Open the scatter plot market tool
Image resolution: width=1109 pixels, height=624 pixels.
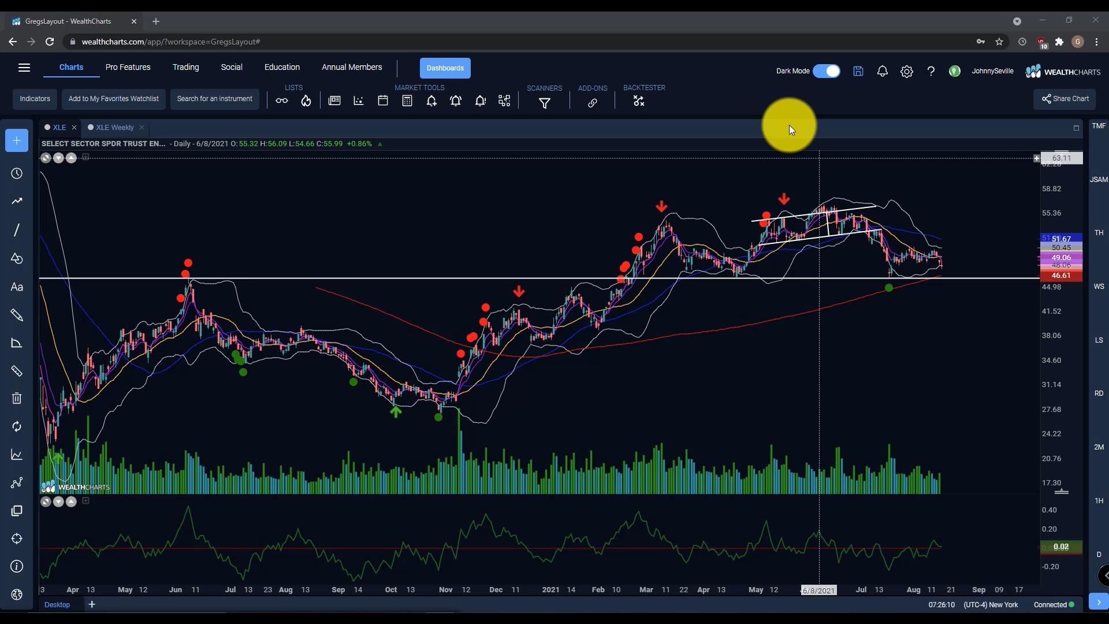pyautogui.click(x=359, y=101)
